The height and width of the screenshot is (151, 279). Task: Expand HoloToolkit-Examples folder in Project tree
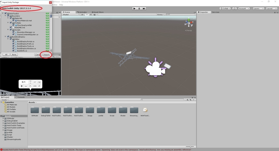[x=3, y=123]
